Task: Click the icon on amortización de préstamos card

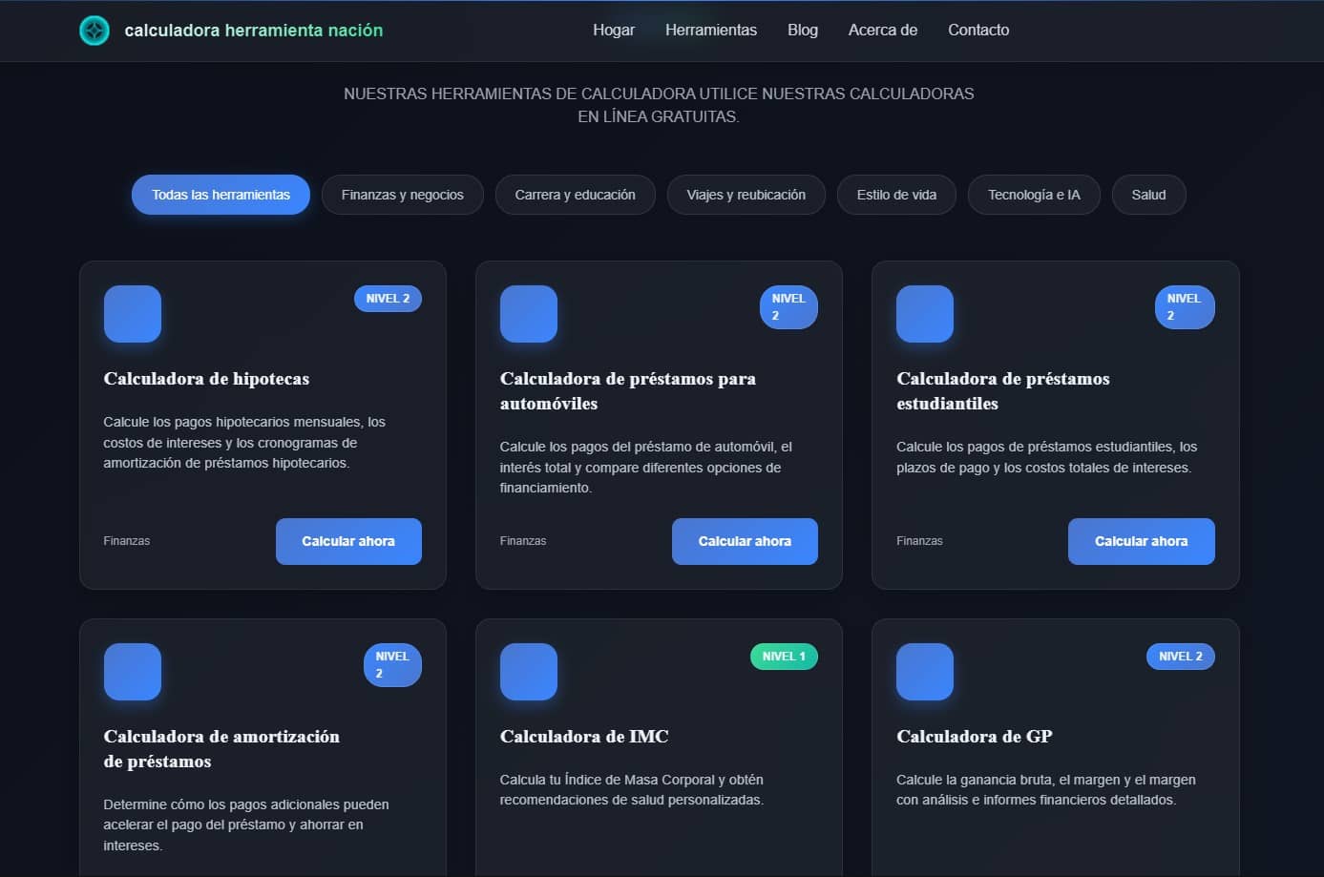Action: coord(133,672)
